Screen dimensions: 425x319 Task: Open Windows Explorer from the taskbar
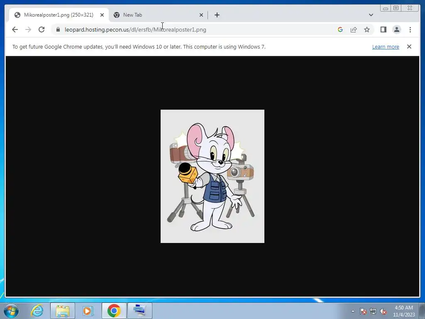[x=63, y=311]
